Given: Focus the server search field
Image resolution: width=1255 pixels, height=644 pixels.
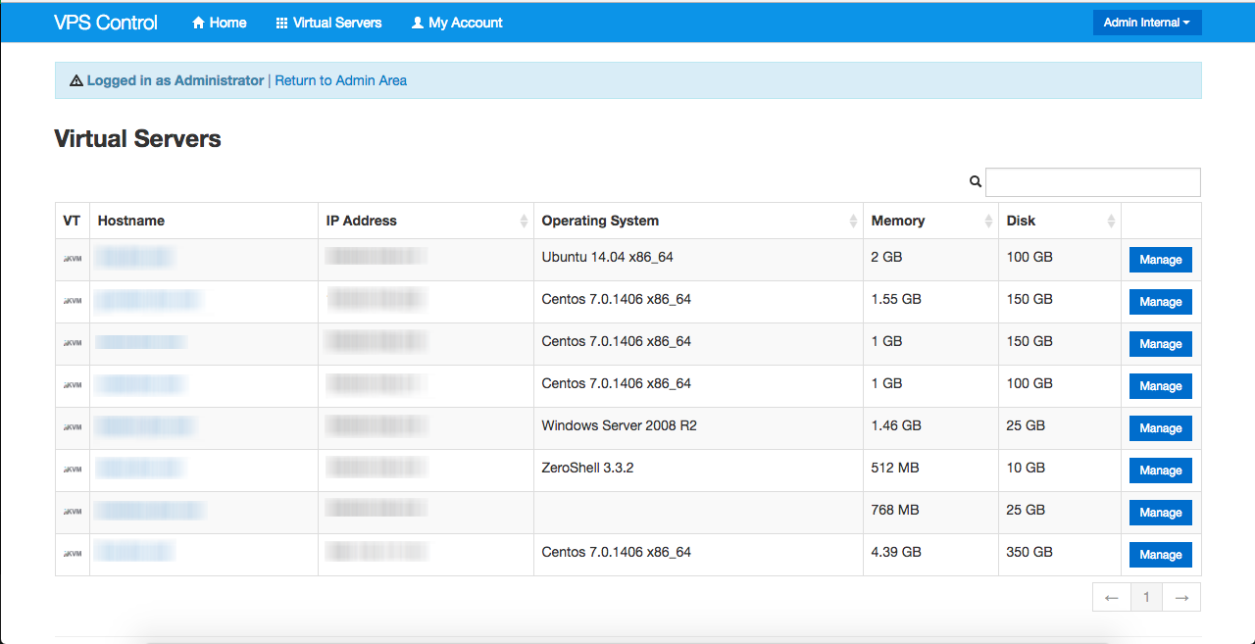Looking at the screenshot, I should pos(1092,182).
